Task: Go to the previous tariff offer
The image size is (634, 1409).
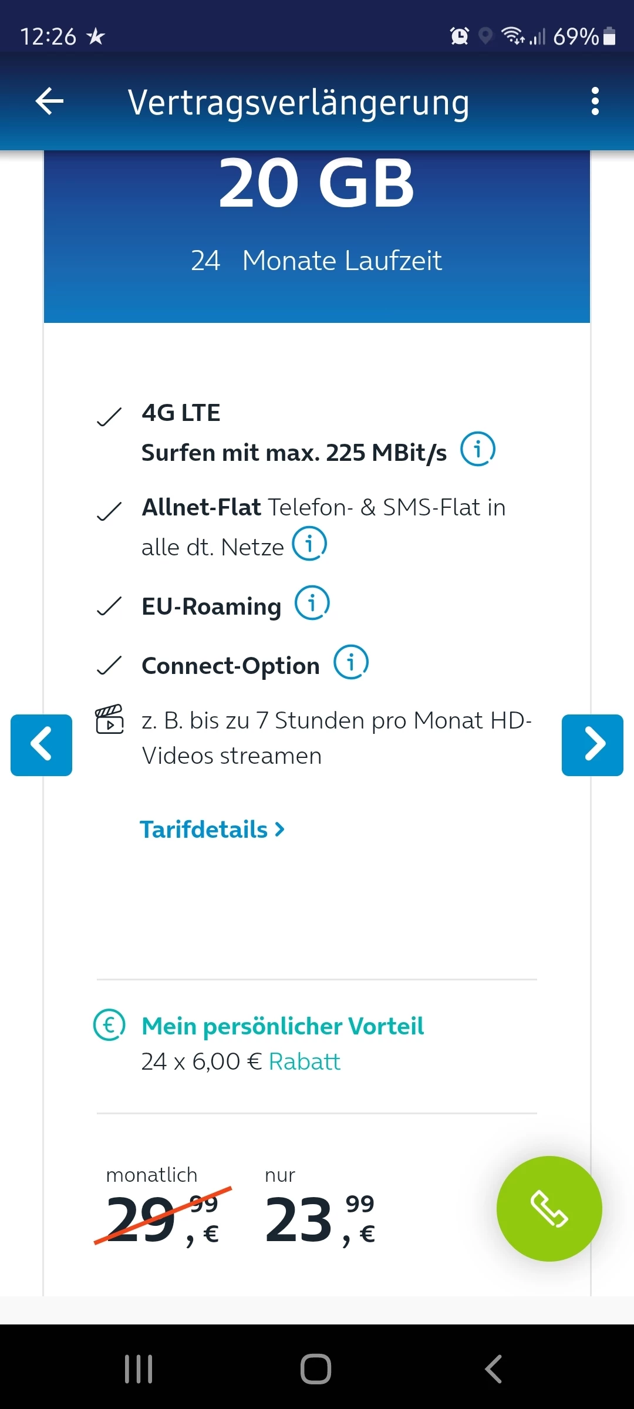Action: [x=41, y=745]
